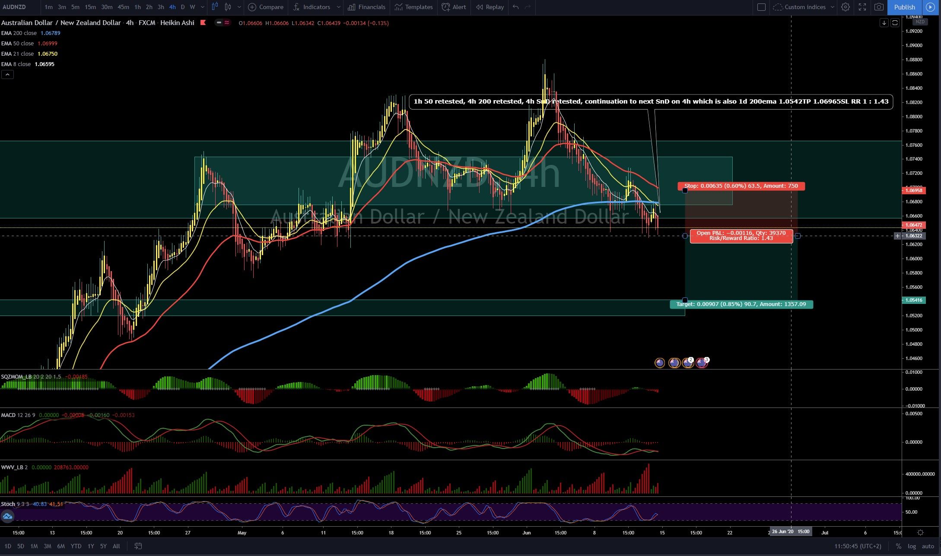
Task: Toggle fullscreen mode icon
Action: pos(862,7)
